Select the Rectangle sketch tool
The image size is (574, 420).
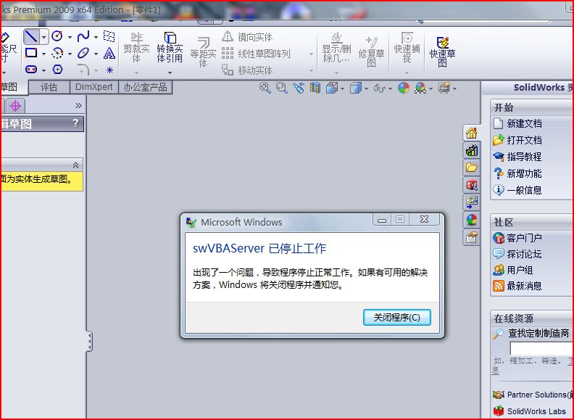[x=31, y=53]
